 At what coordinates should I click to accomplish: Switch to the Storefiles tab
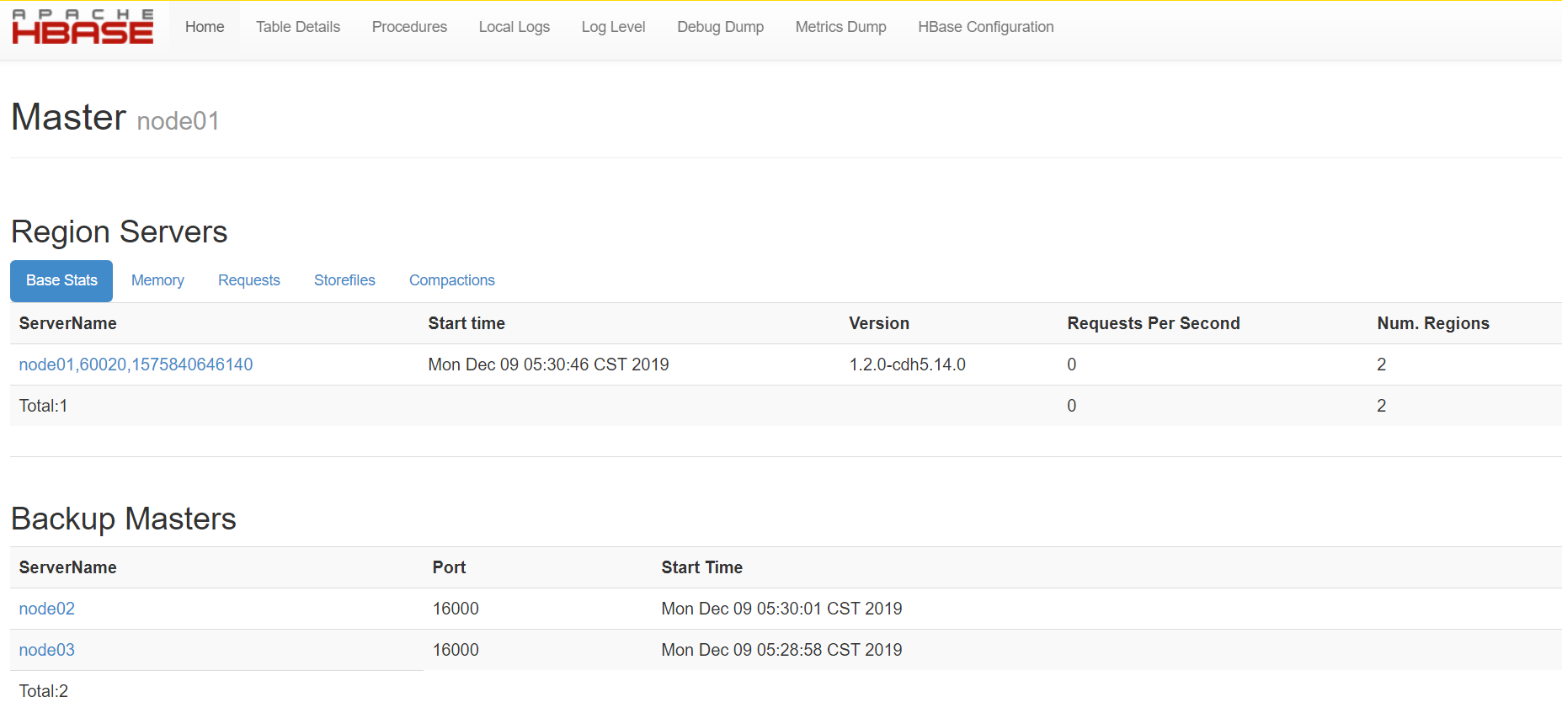point(344,280)
